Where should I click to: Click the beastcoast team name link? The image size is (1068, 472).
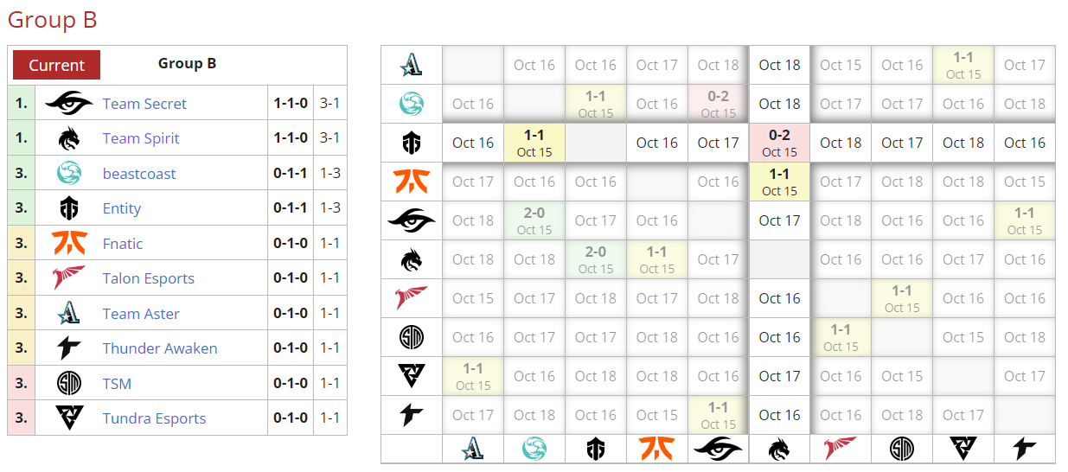(x=138, y=174)
